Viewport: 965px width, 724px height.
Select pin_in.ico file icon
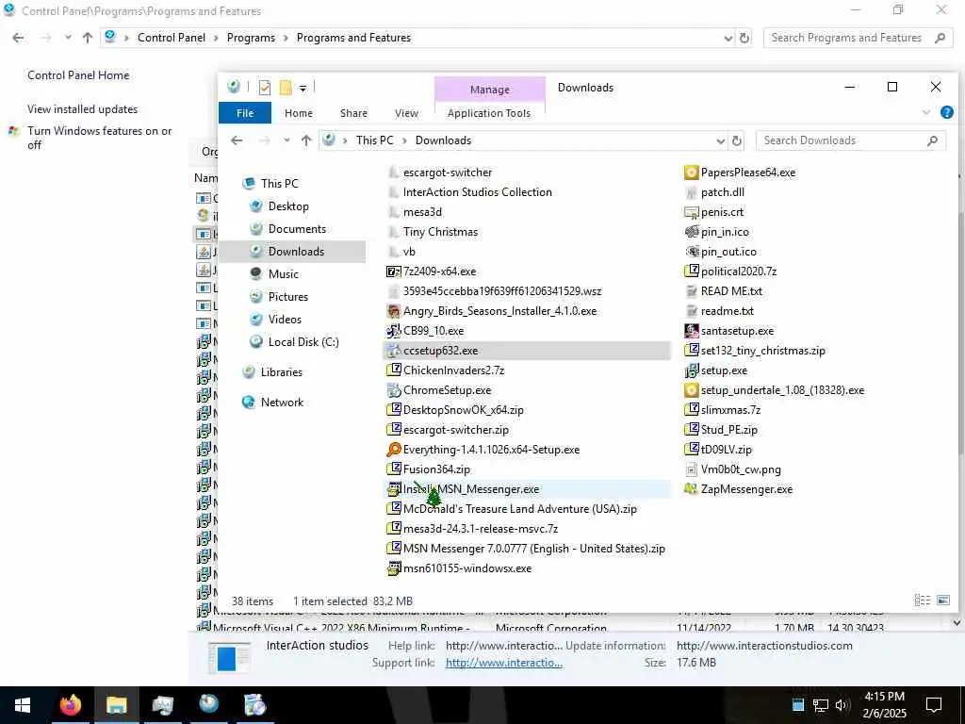pos(691,232)
